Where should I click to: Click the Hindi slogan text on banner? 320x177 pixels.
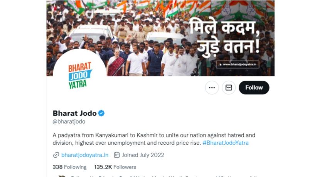tap(224, 38)
